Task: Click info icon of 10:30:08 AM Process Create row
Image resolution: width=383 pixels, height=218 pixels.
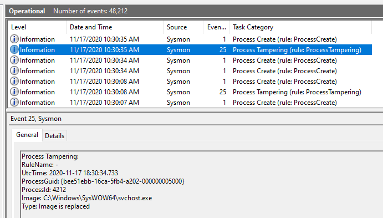Action: click(14, 81)
